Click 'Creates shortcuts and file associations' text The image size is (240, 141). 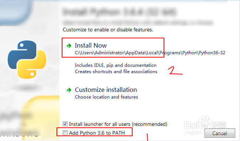coord(116,72)
